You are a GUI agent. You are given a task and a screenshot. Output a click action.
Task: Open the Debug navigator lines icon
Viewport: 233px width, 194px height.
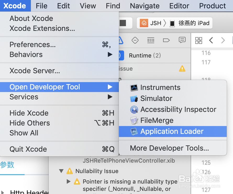click(x=151, y=40)
